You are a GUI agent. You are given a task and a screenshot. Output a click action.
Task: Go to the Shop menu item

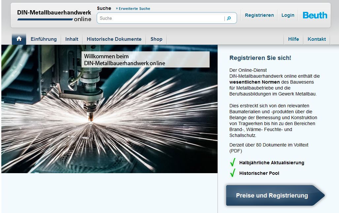[x=156, y=39]
